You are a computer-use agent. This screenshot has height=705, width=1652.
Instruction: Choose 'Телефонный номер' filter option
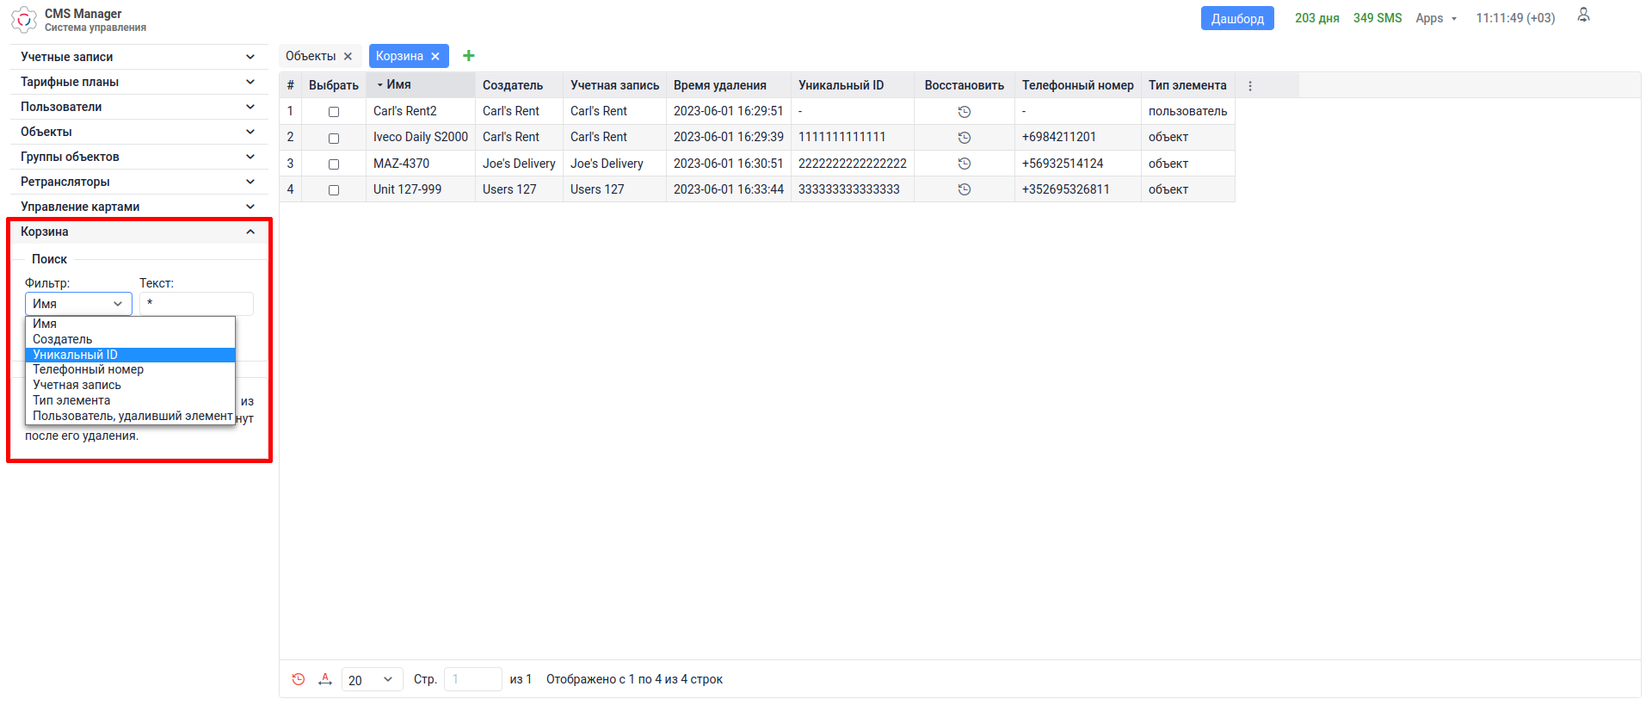88,369
